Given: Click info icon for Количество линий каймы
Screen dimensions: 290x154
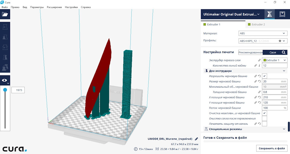Looking at the screenshot, I should coord(259,65).
